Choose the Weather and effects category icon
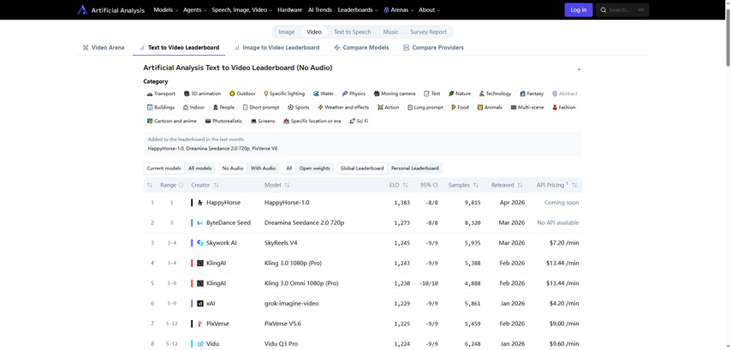 pyautogui.click(x=320, y=108)
